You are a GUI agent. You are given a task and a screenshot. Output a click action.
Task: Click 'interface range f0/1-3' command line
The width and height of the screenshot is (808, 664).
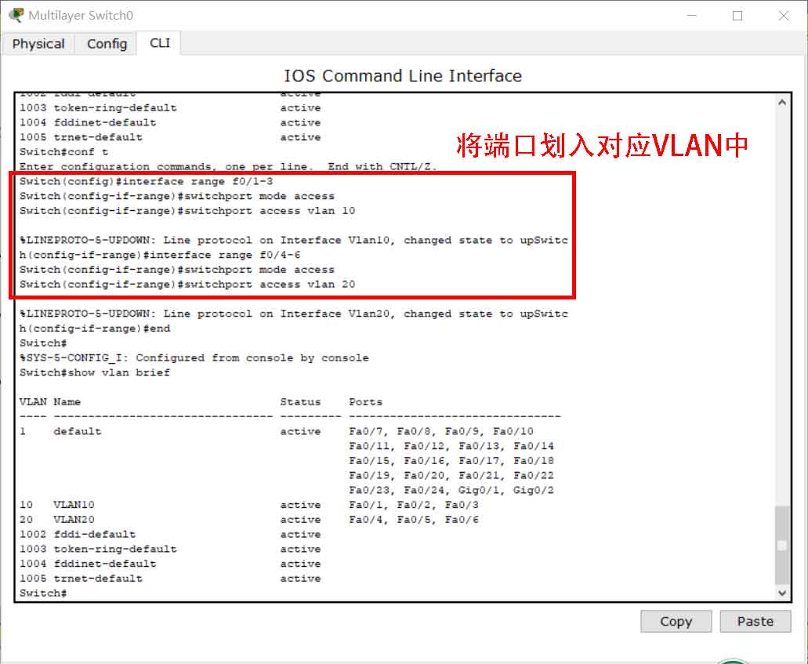point(147,181)
